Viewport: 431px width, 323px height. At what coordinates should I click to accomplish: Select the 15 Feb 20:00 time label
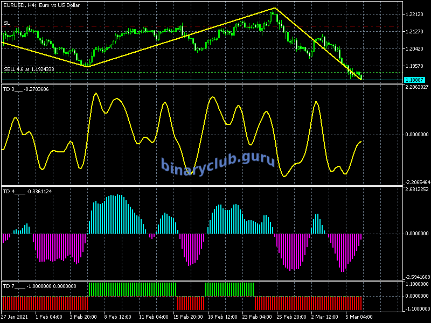coord(187,317)
